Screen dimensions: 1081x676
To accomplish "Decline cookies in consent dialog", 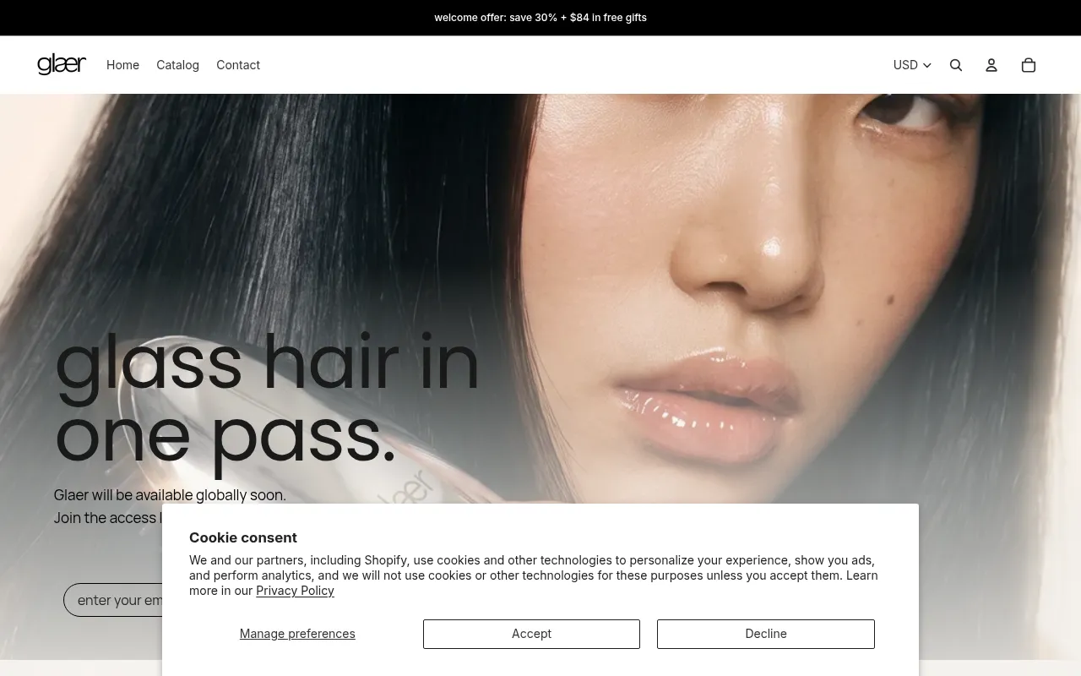I will click(766, 634).
